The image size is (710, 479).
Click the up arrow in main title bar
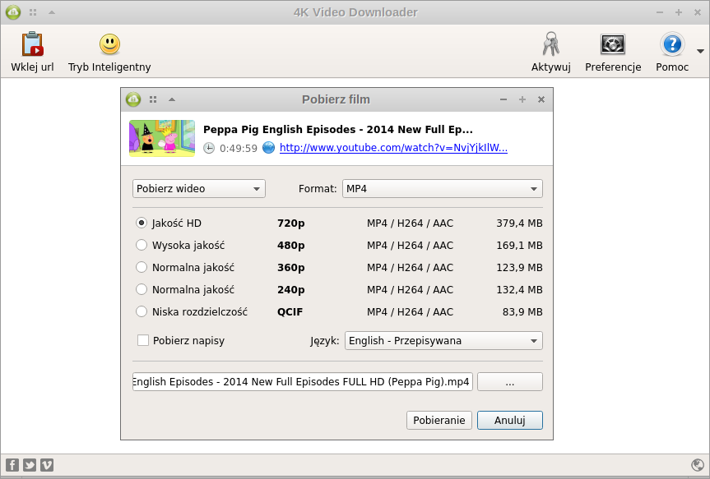(52, 12)
